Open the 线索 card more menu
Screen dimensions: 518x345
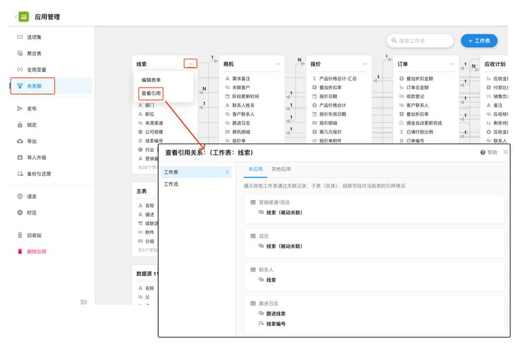click(x=191, y=63)
